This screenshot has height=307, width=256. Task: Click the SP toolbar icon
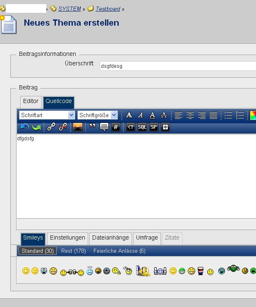coord(153,127)
